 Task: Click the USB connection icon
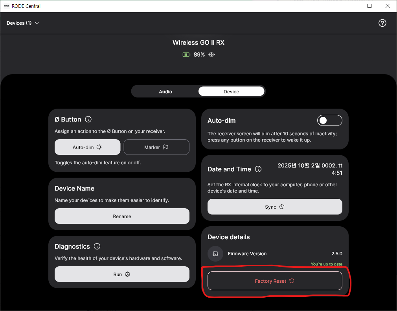click(x=211, y=55)
